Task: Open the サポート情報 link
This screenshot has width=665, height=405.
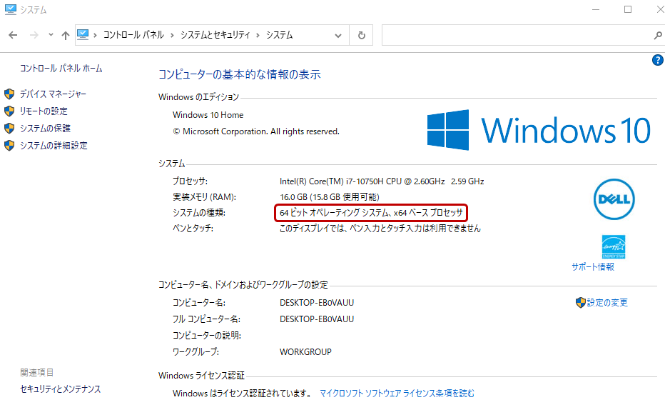Action: [x=593, y=266]
